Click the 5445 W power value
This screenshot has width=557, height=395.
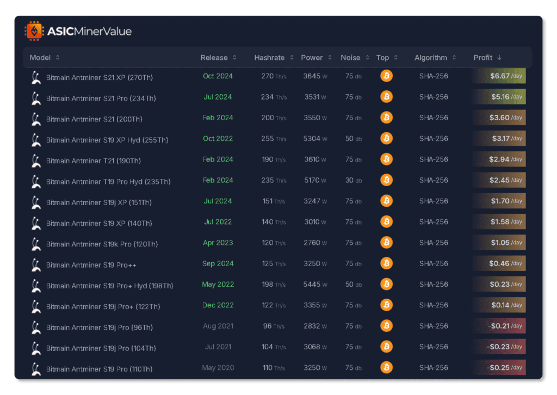click(315, 285)
